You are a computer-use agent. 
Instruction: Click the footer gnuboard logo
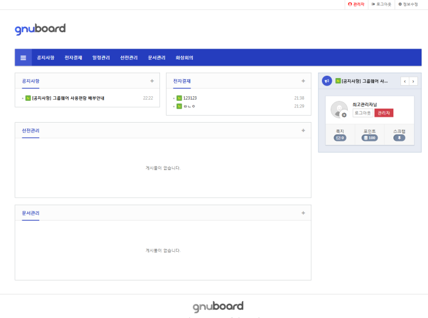(x=218, y=306)
